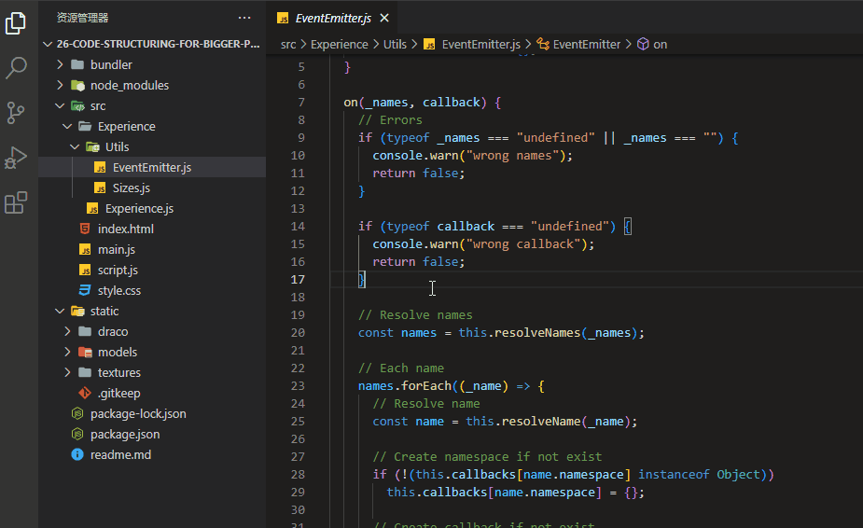863x528 pixels.
Task: Open the Explorer view in activity bar
Action: point(16,23)
